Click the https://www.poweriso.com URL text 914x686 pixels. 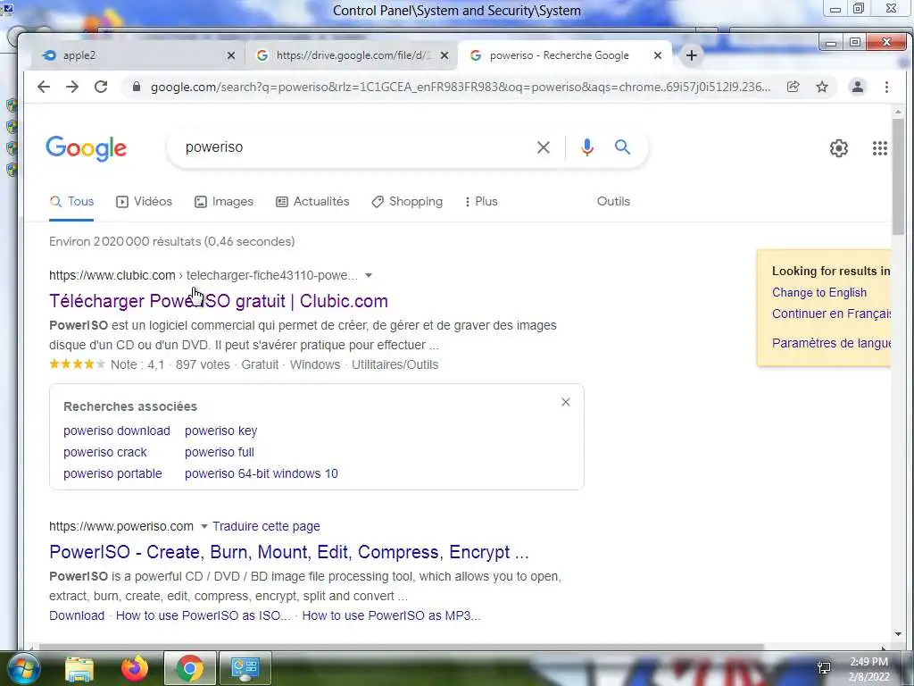click(121, 526)
